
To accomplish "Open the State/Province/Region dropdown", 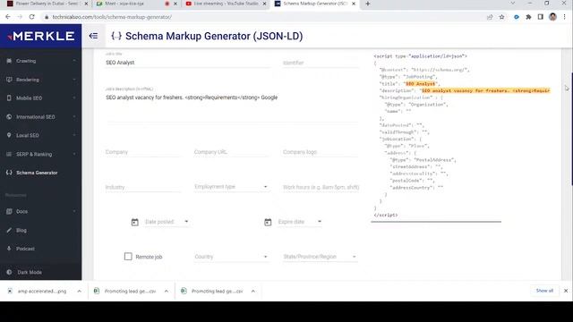I will click(x=321, y=257).
